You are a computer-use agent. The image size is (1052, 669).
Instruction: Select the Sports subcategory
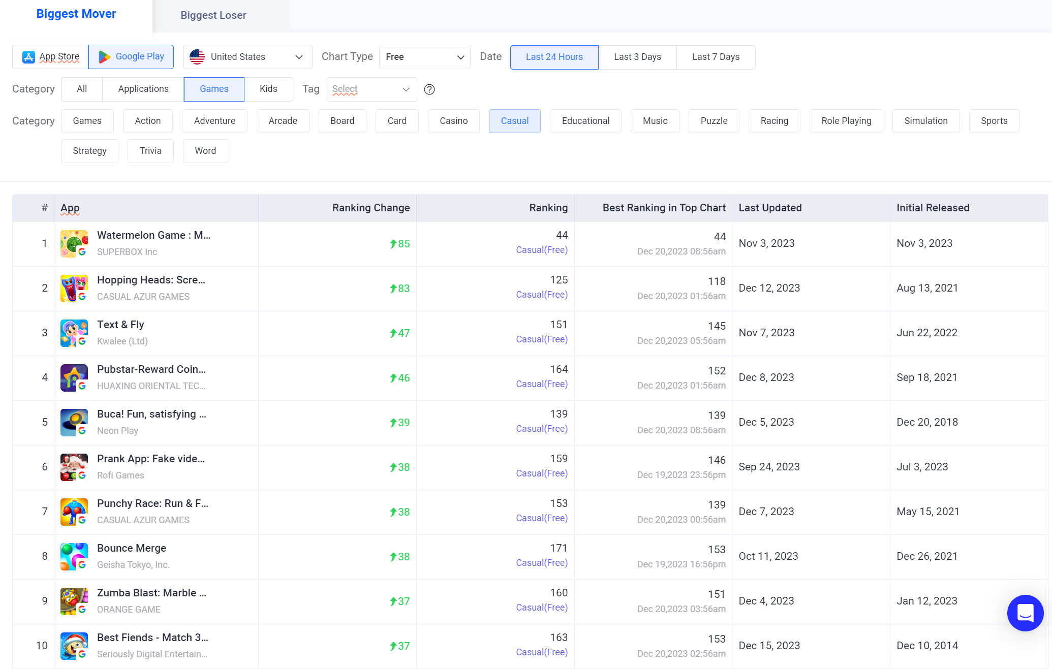994,121
